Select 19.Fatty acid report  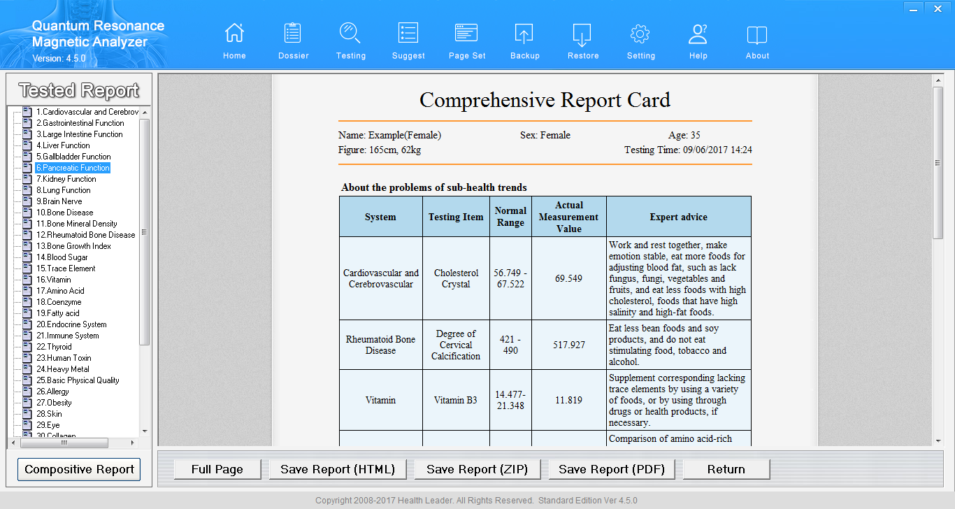click(58, 313)
